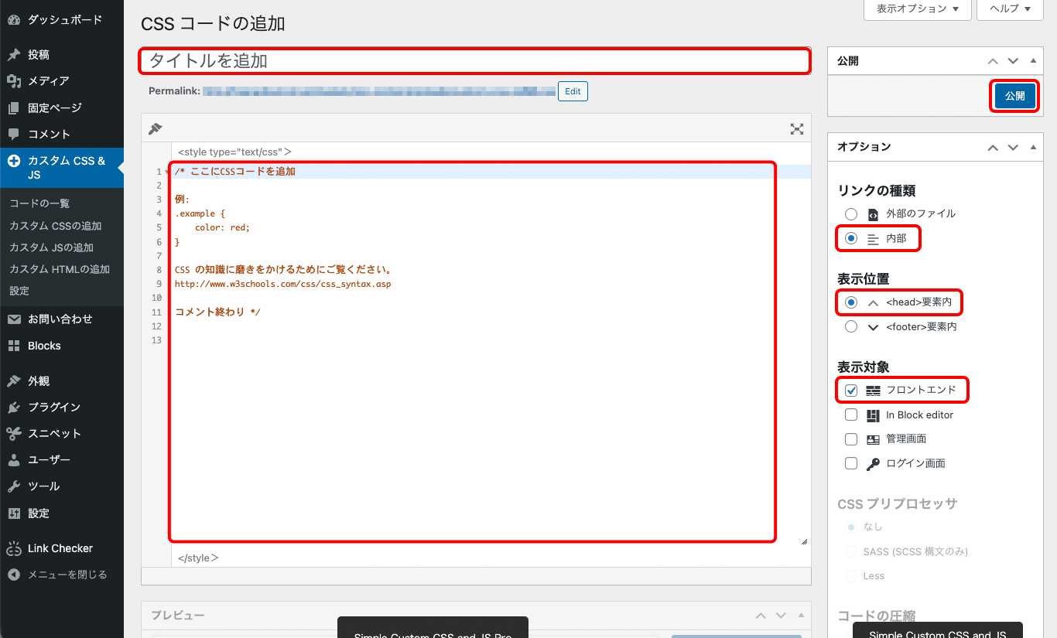Open the プラグイン sidebar menu

53,408
